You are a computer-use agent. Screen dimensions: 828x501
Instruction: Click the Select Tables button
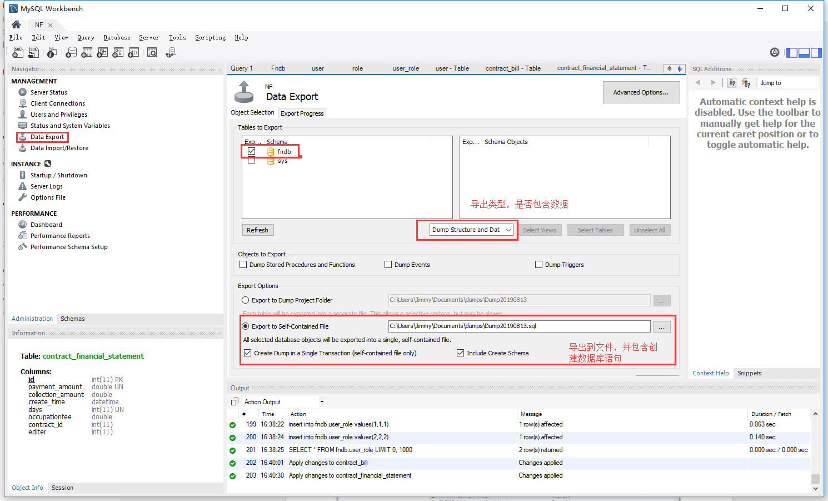[595, 230]
